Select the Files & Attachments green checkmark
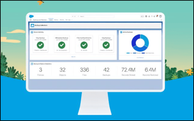The width and height of the screenshot is (194, 121). (84, 45)
